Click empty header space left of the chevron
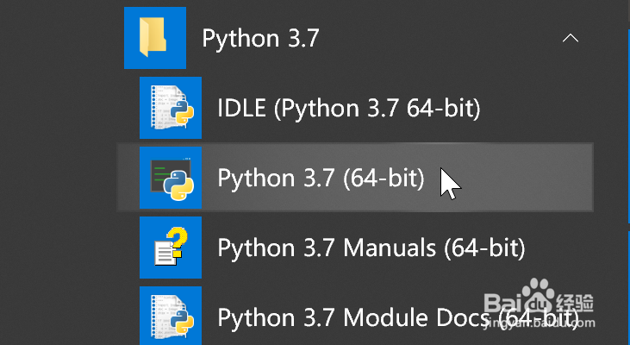 click(x=431, y=38)
